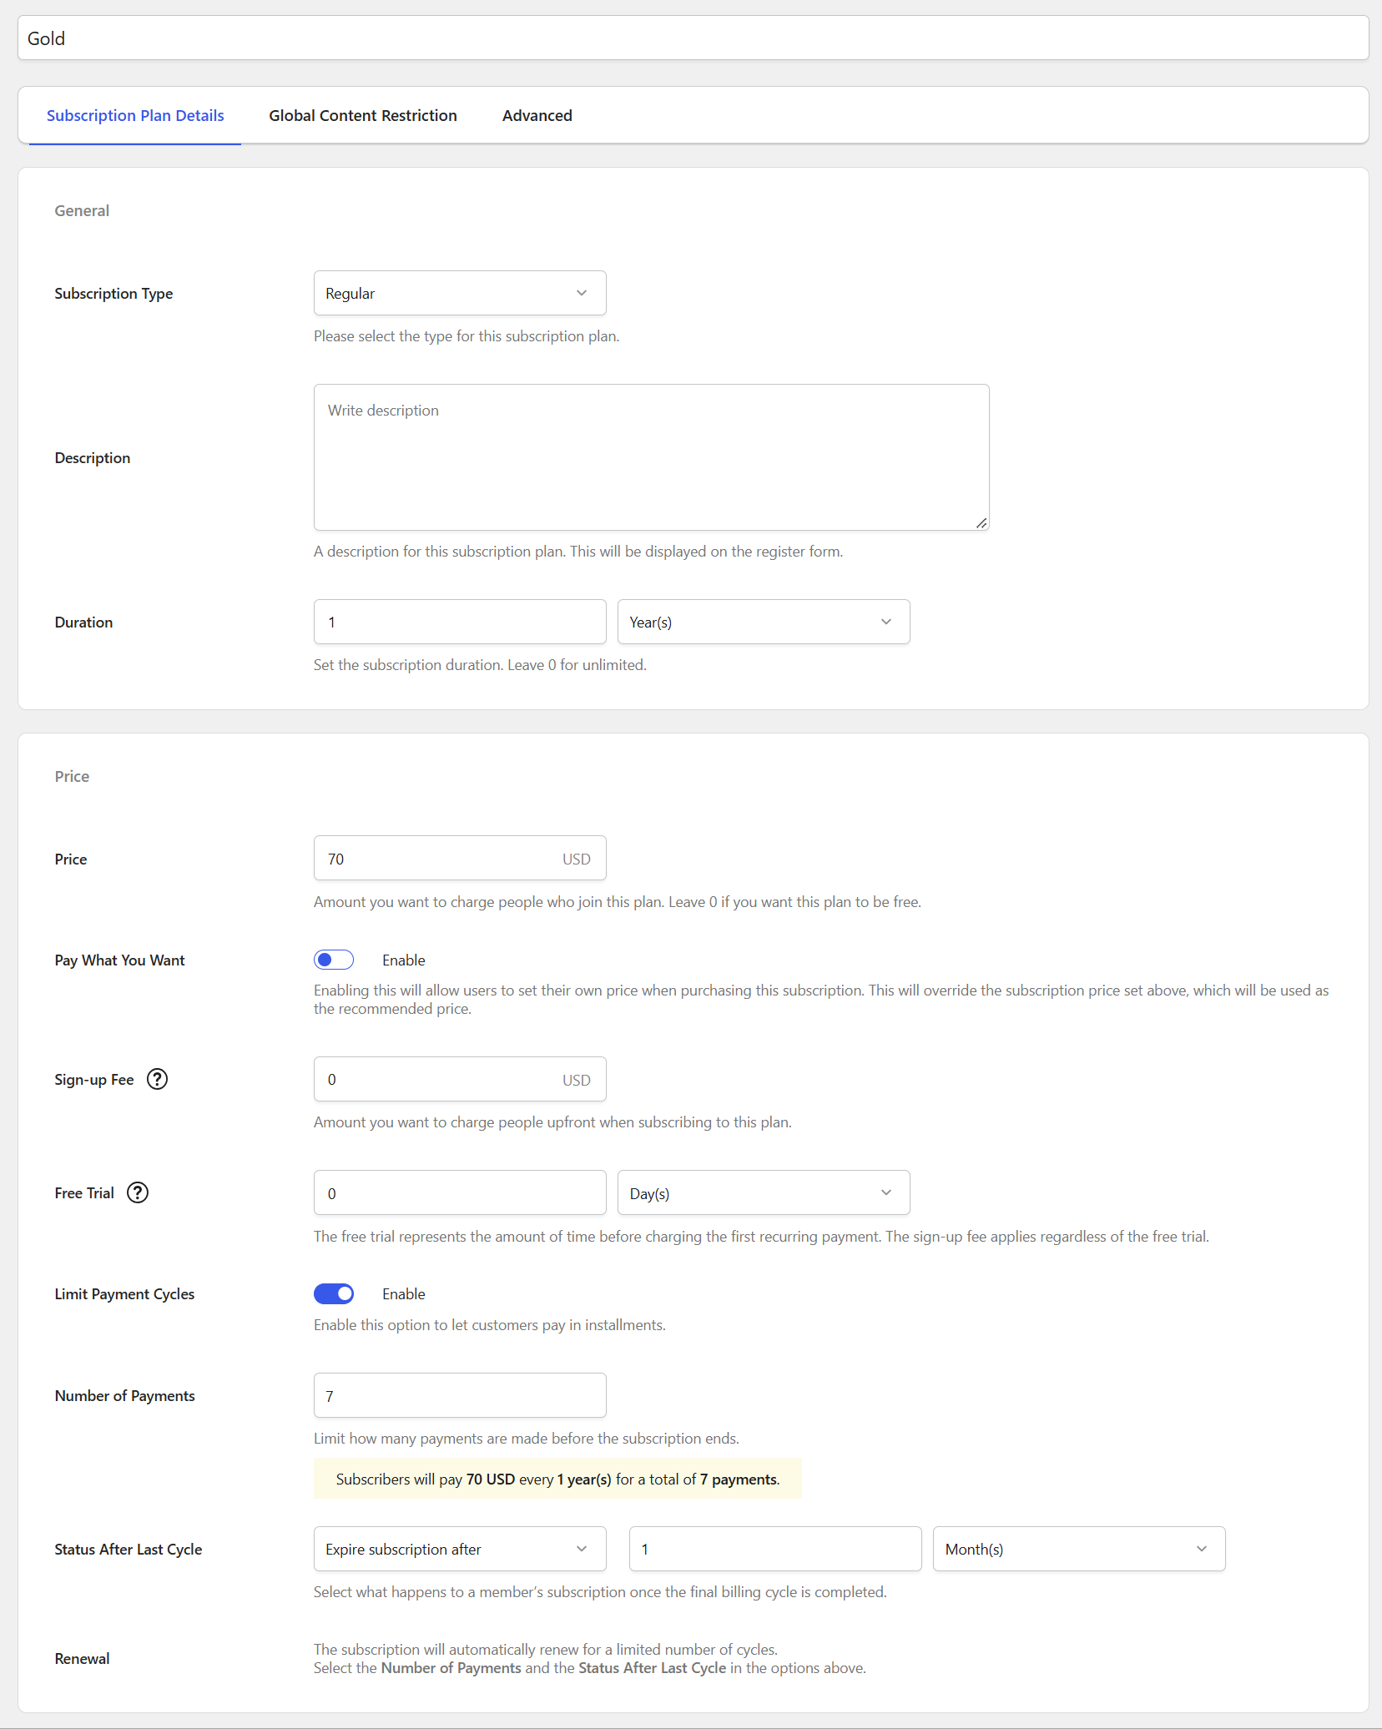Toggle the Pay What You Want switch

click(334, 960)
